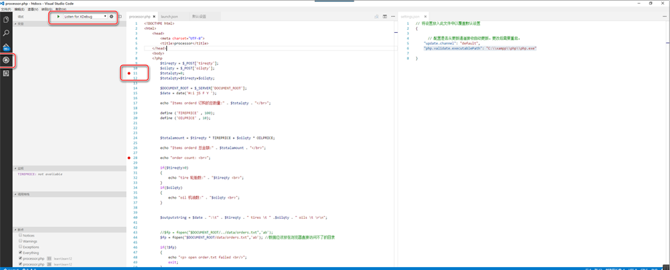The image size is (670, 270).
Task: Click breakpoint dot on line 11
Action: pos(129,73)
